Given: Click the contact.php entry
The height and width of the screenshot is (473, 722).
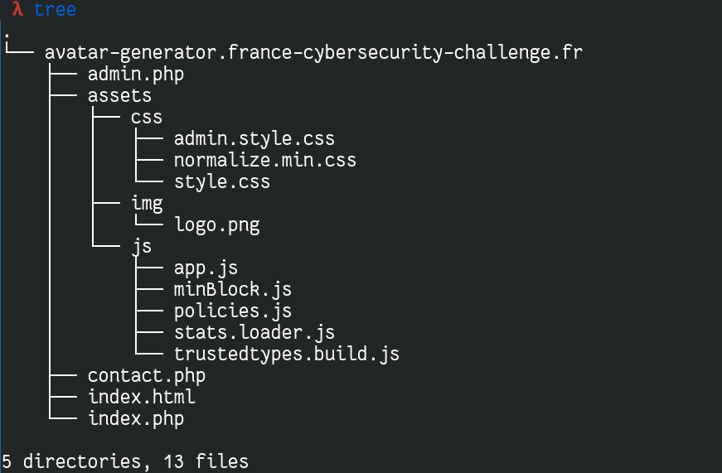Looking at the screenshot, I should point(147,376).
